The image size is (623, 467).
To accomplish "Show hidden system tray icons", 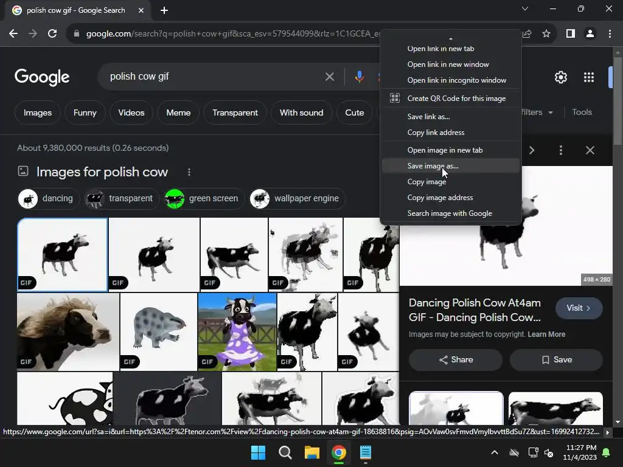I will 494,452.
